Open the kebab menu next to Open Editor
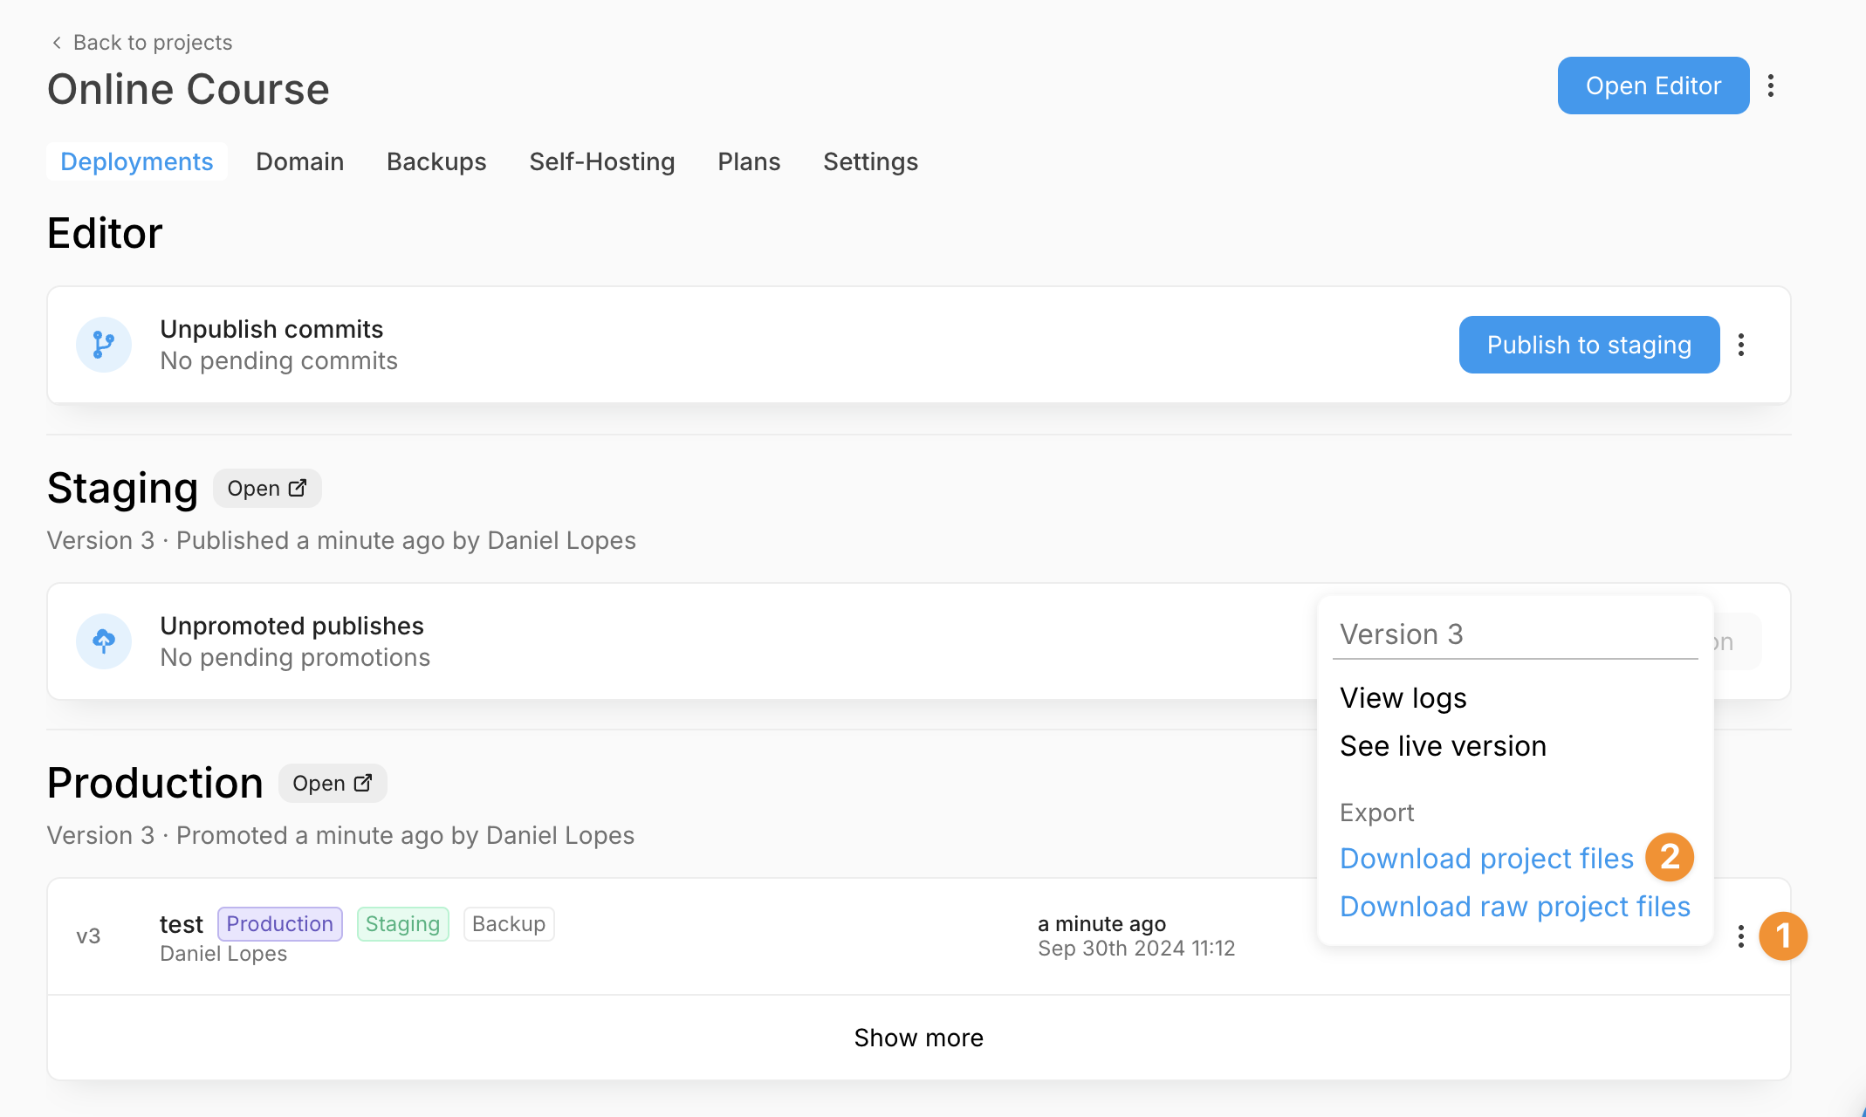The width and height of the screenshot is (1866, 1117). pyautogui.click(x=1772, y=86)
